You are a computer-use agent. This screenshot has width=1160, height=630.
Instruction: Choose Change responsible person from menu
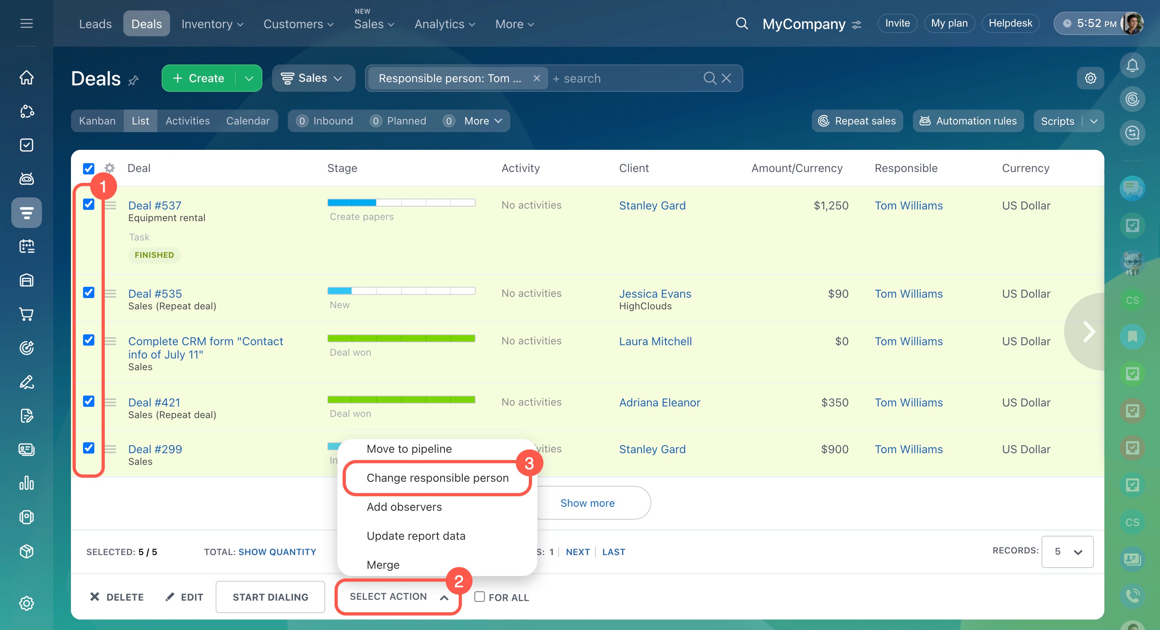[437, 478]
